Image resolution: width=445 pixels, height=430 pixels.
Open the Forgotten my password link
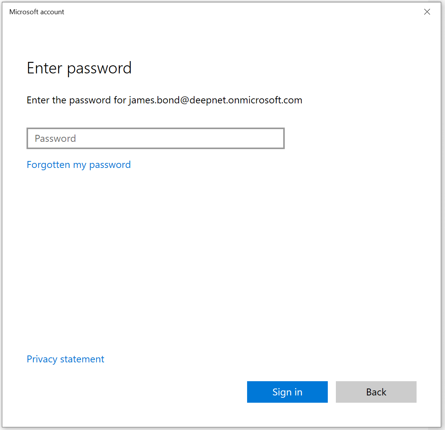point(79,165)
